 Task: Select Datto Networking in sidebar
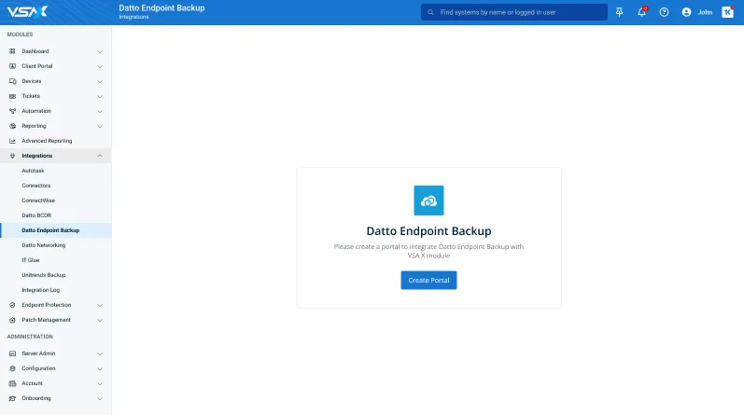point(44,245)
